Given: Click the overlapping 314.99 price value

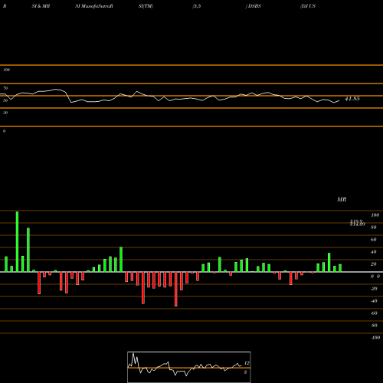Looking at the screenshot, I should [x=358, y=224].
